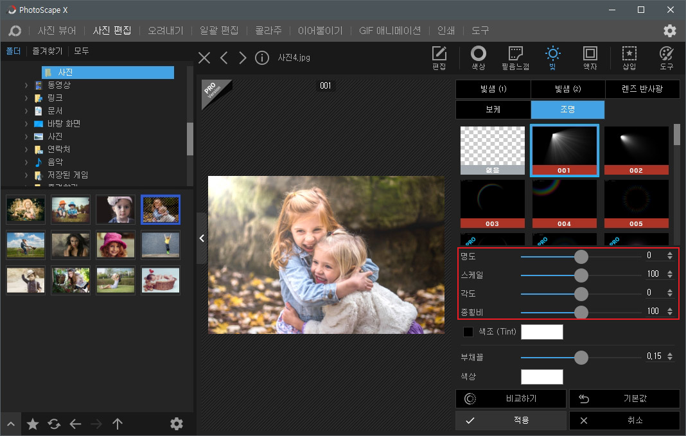686x436 pixels.
Task: Refresh the folder list icon
Action: click(54, 424)
